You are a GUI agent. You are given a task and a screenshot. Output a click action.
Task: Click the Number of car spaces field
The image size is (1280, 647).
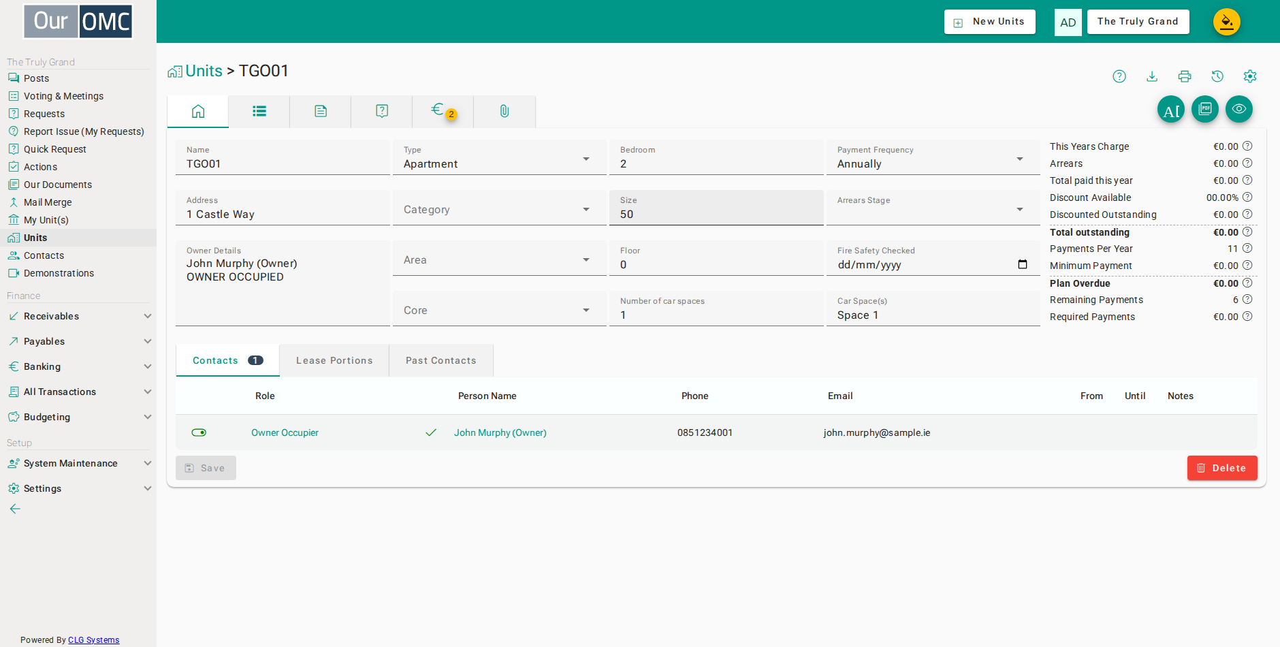(716, 309)
